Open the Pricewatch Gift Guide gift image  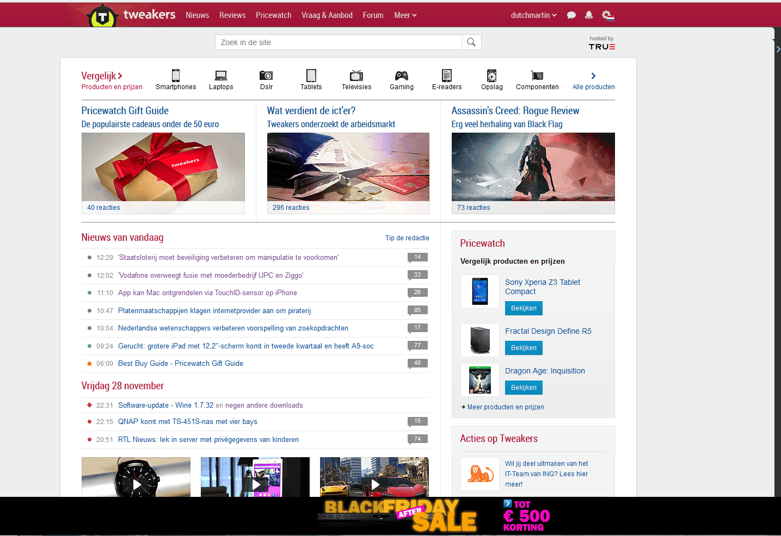[x=163, y=167]
